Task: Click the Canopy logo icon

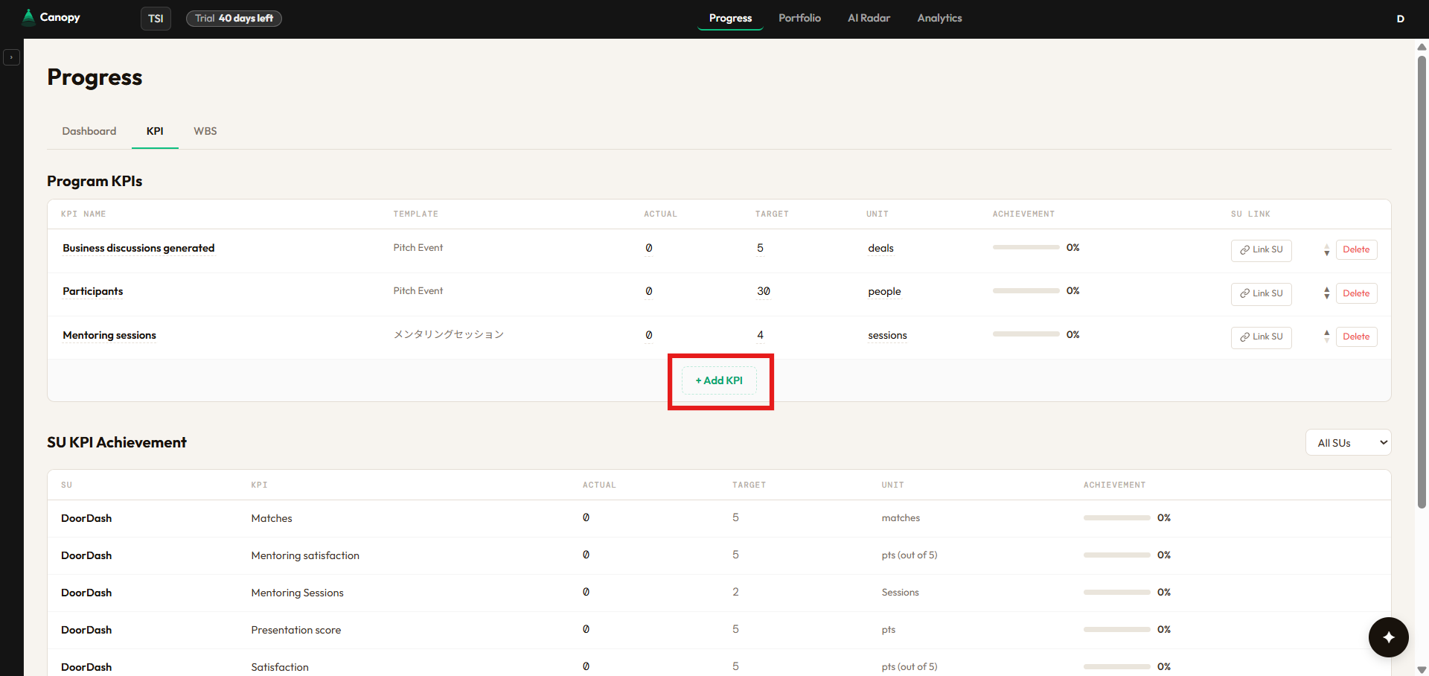Action: pos(28,17)
